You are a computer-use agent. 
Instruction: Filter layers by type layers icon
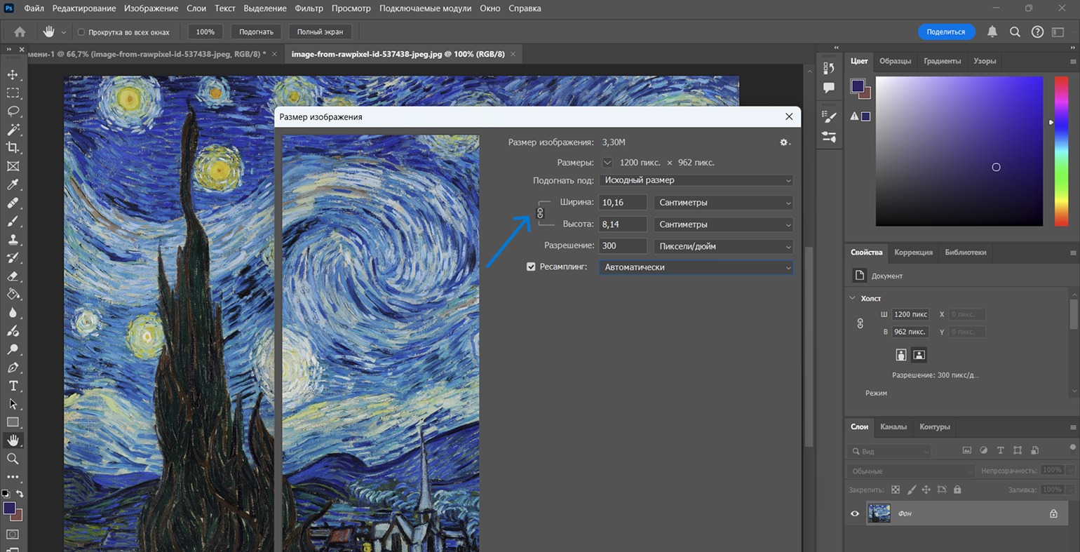tap(1001, 450)
